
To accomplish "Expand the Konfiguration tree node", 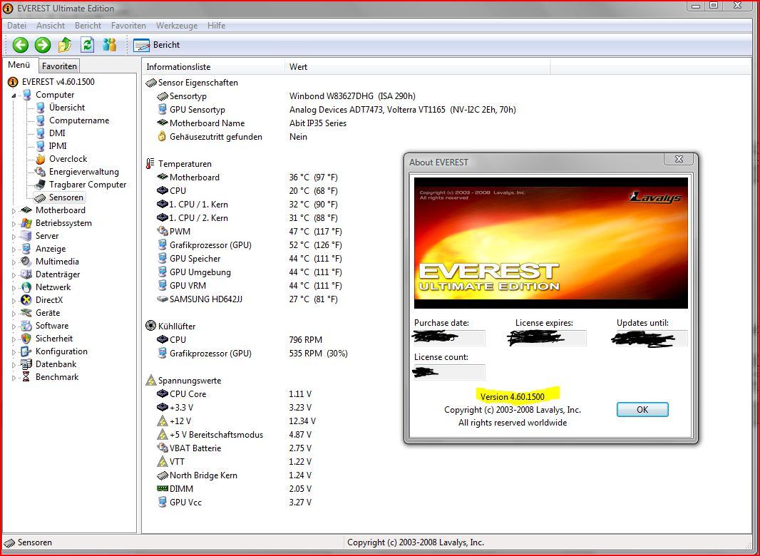I will tap(14, 352).
